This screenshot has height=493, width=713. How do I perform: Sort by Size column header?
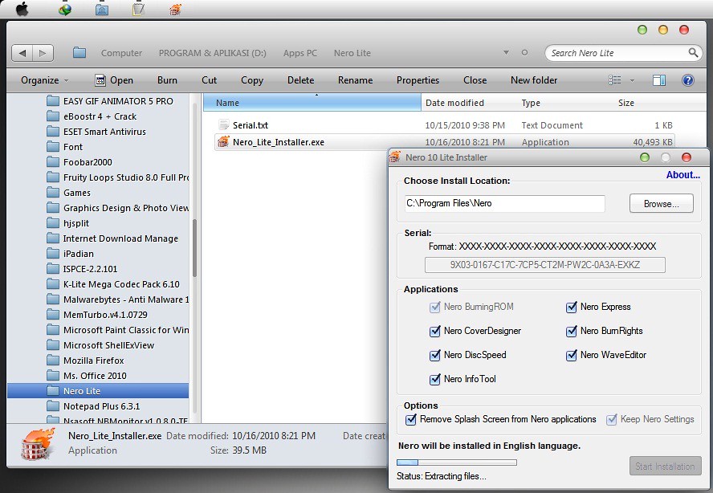(x=626, y=103)
